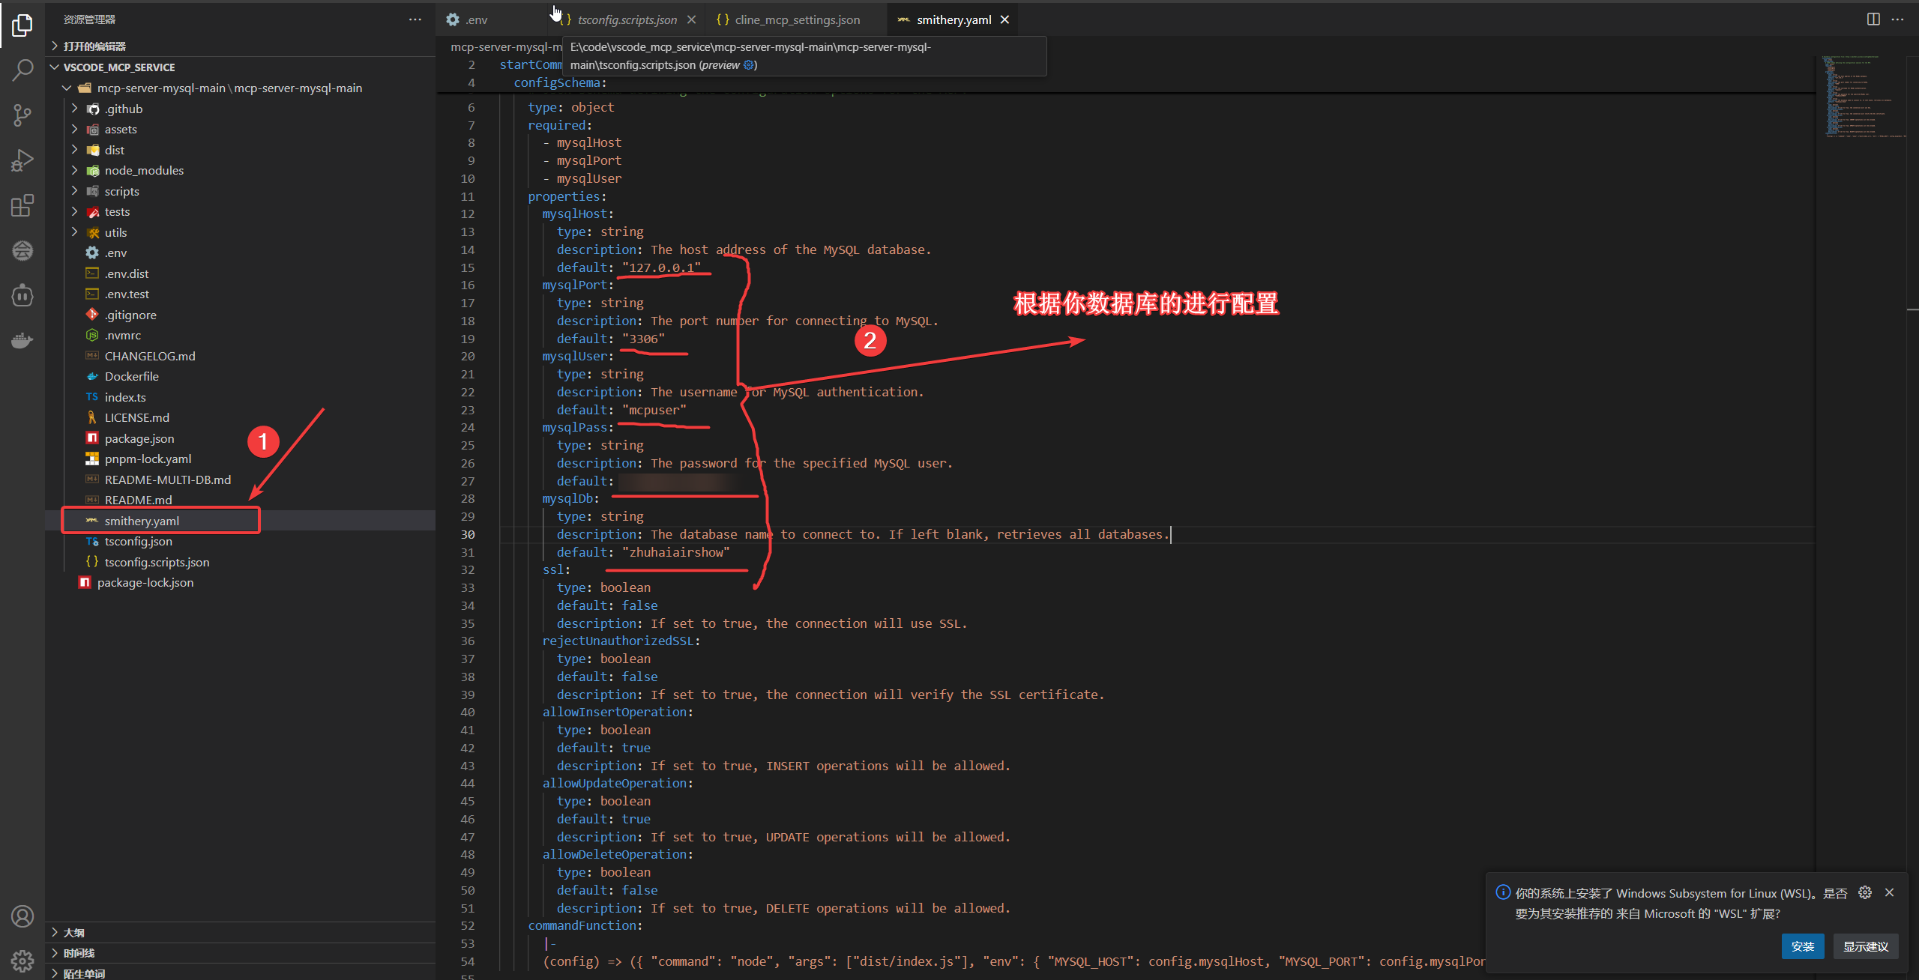This screenshot has width=1919, height=980.
Task: Click the 安装 button in WSL notification
Action: [1802, 946]
